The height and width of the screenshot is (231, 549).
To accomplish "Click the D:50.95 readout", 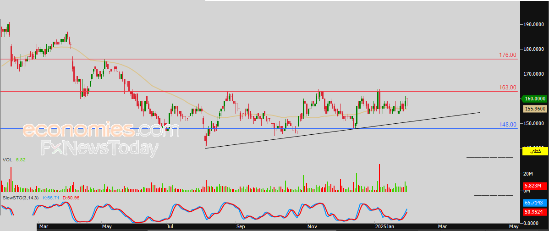I will coord(71,198).
